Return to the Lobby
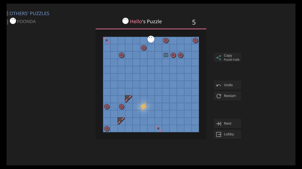Screen dimensions: 302x169 (x=227, y=134)
